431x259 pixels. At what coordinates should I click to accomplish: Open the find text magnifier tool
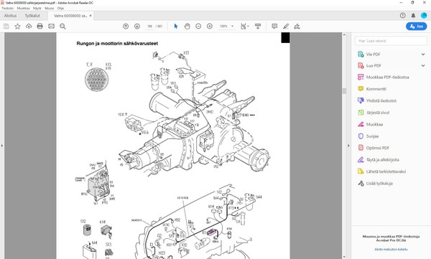(x=62, y=27)
